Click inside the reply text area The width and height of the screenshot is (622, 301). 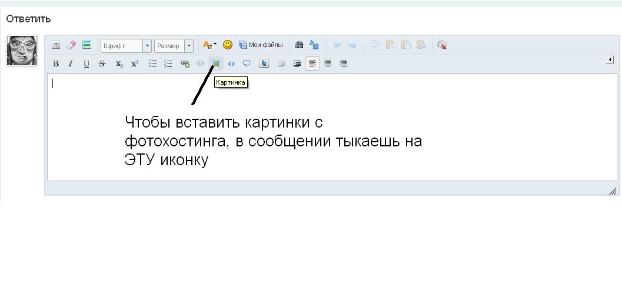332,127
